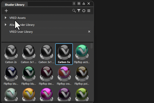Select the VRED Assets row label
The image size is (154, 103).
(17, 18)
